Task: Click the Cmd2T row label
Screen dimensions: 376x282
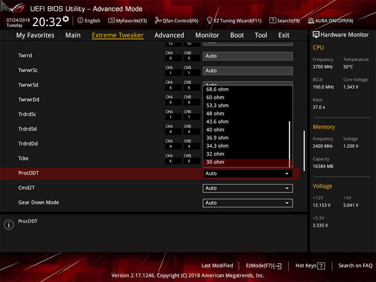Action: tap(27, 187)
